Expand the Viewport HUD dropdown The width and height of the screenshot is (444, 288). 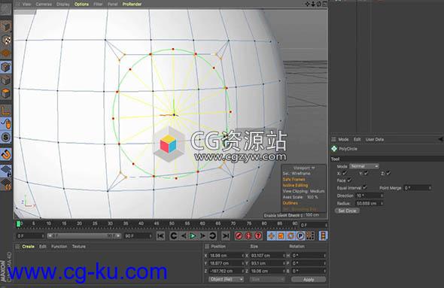point(304,168)
